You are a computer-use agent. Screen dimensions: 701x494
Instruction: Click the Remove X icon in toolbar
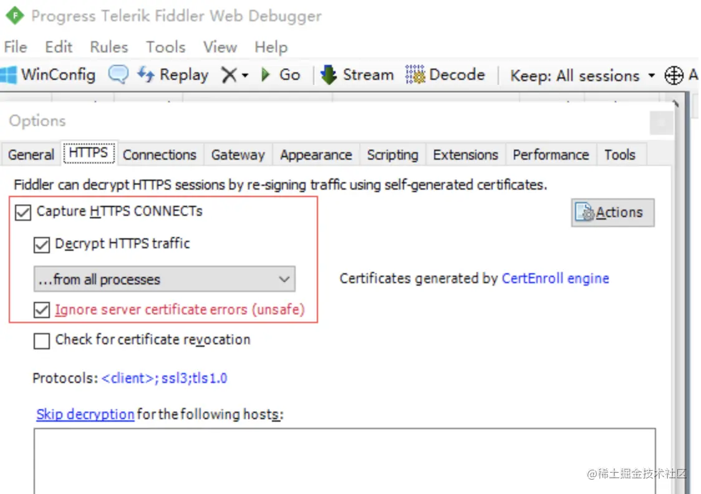pos(229,75)
